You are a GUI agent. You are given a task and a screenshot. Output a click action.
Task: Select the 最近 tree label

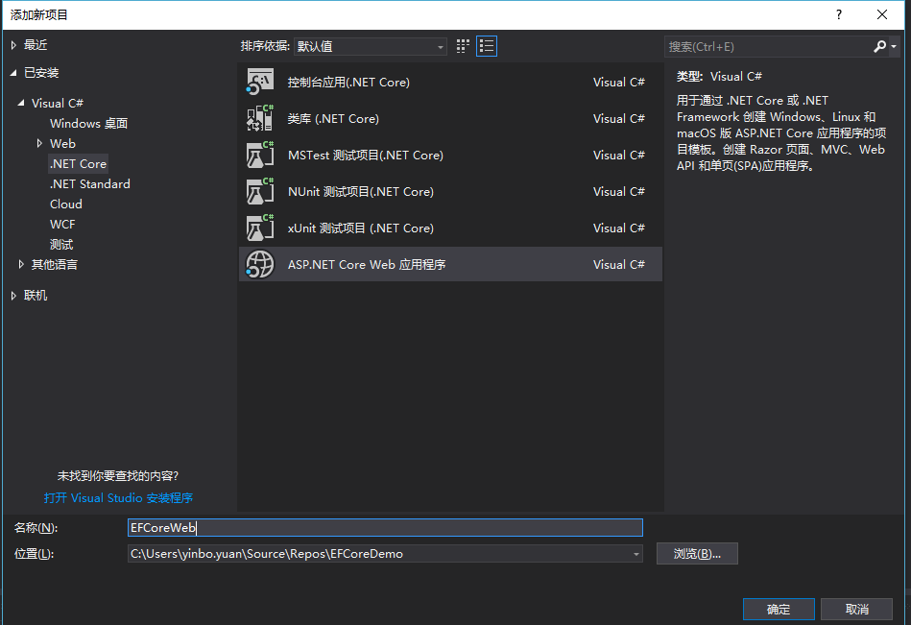coord(36,45)
